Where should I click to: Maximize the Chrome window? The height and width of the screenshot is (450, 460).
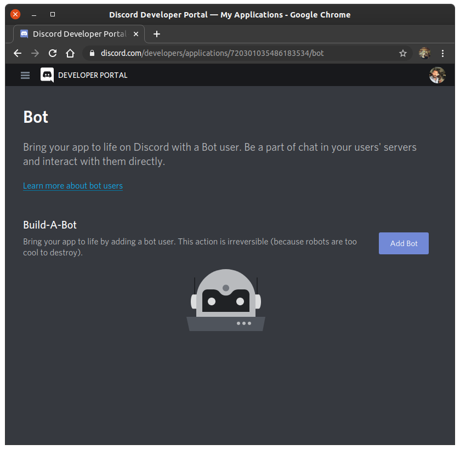[53, 14]
